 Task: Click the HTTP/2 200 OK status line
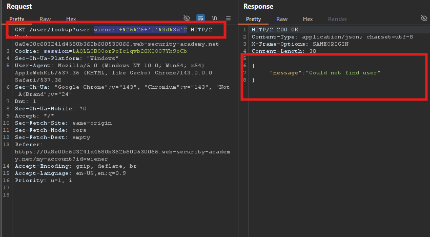(275, 29)
